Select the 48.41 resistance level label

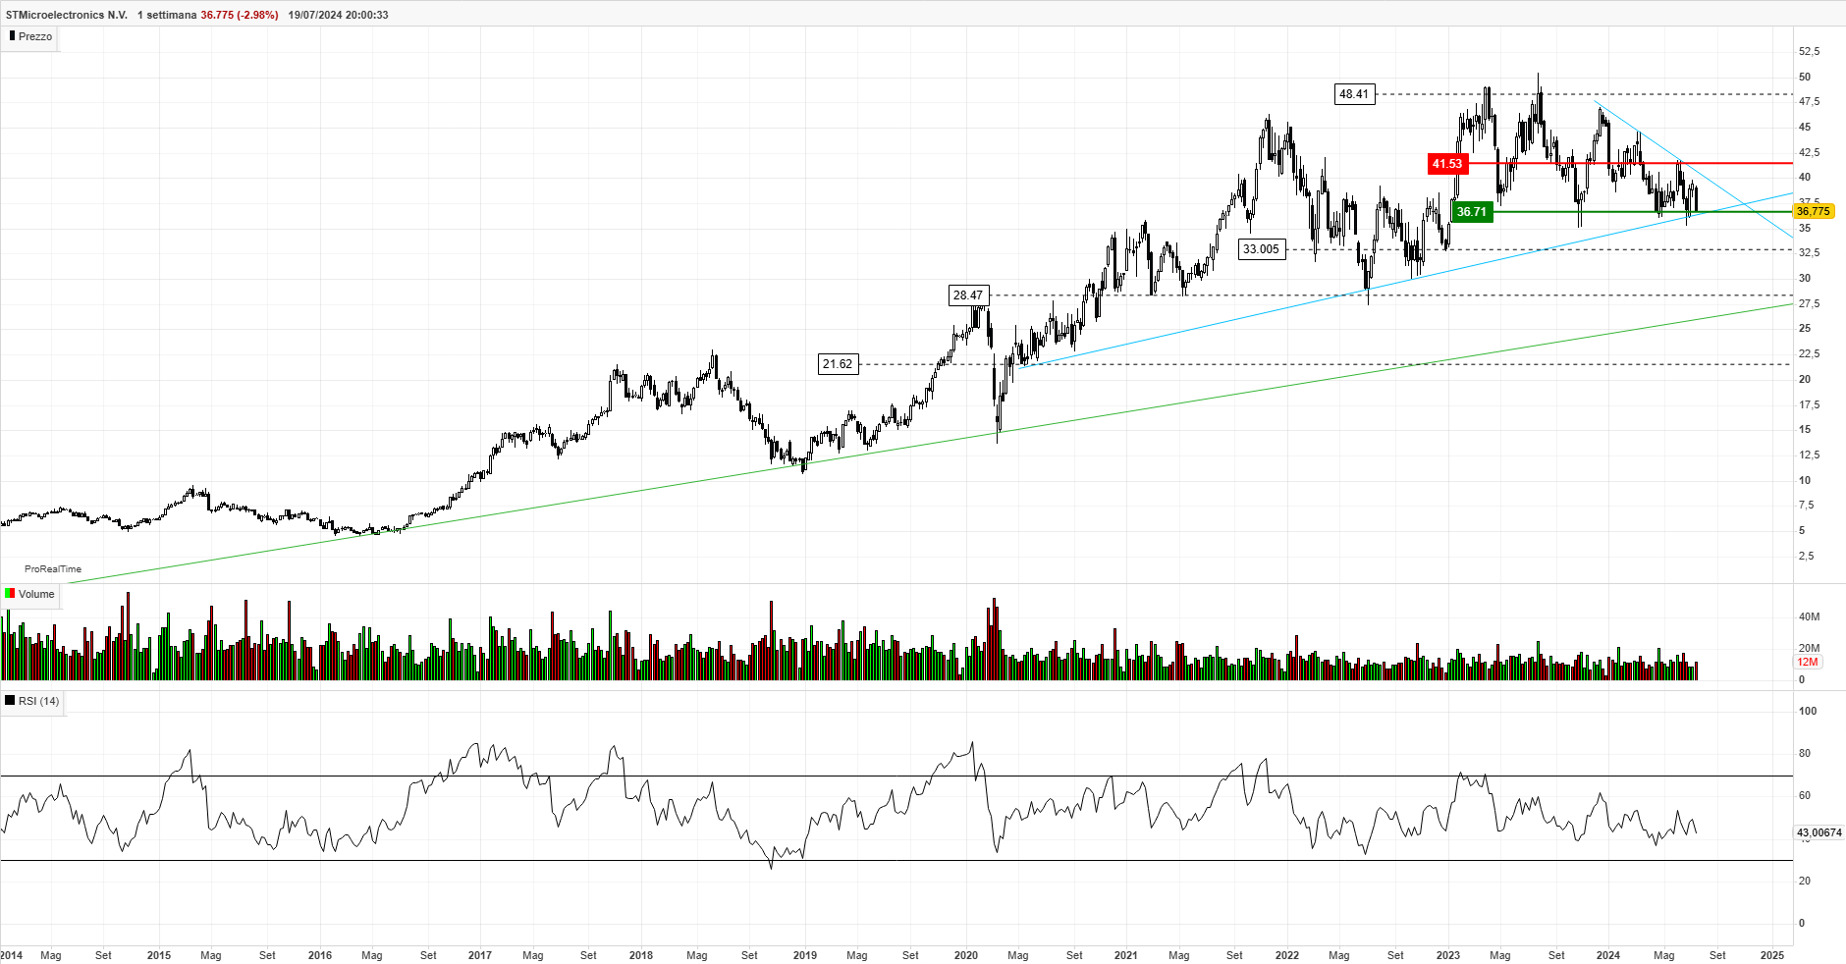pos(1354,94)
